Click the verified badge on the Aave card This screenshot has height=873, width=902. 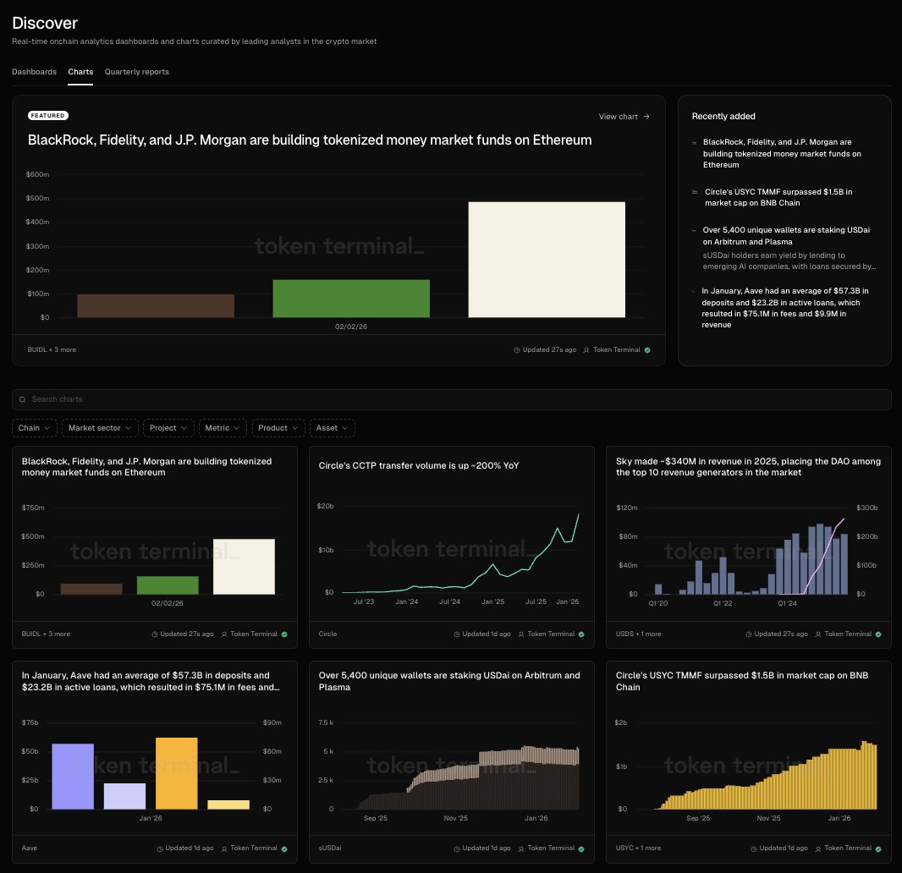click(x=284, y=848)
